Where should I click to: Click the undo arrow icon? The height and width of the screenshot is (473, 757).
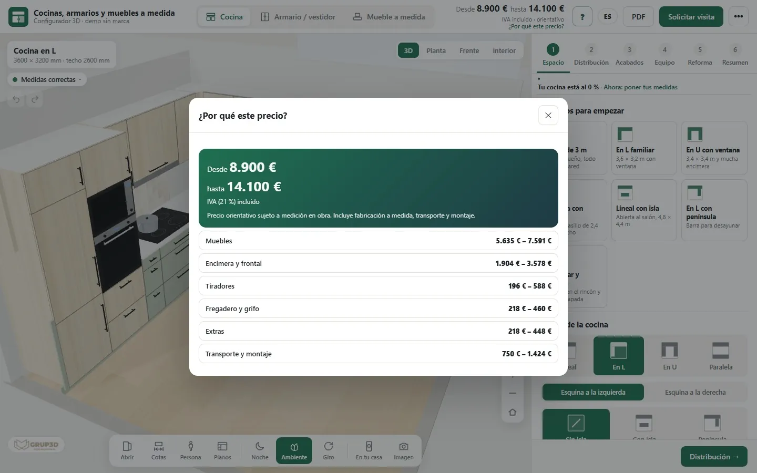pyautogui.click(x=16, y=99)
